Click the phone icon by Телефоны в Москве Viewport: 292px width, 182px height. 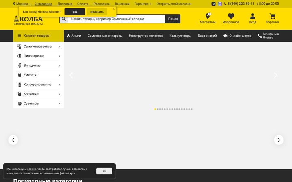260,36
